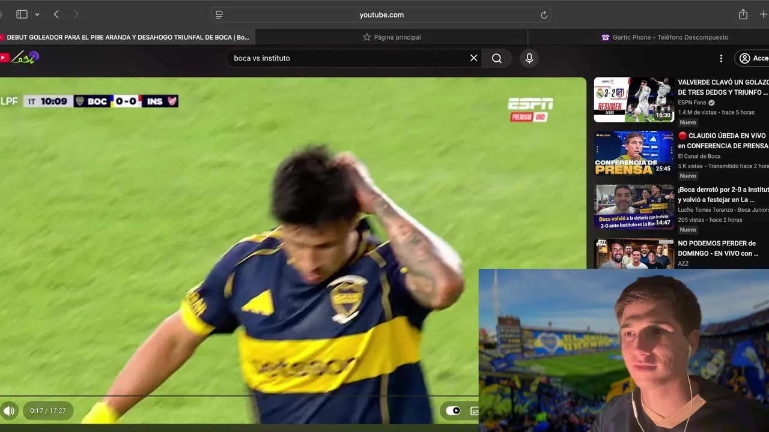Seek along the video progress bar
This screenshot has height=432, width=769.
[x=239, y=396]
